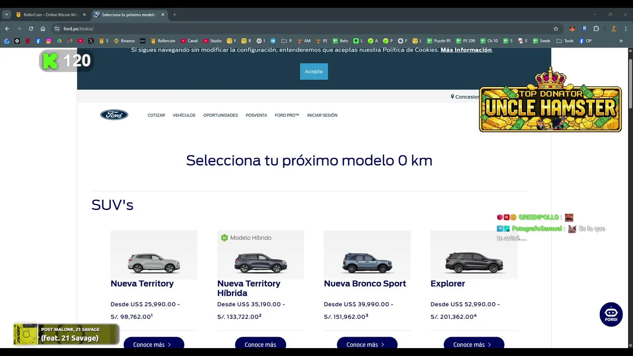Click the Explorer model title

click(448, 283)
